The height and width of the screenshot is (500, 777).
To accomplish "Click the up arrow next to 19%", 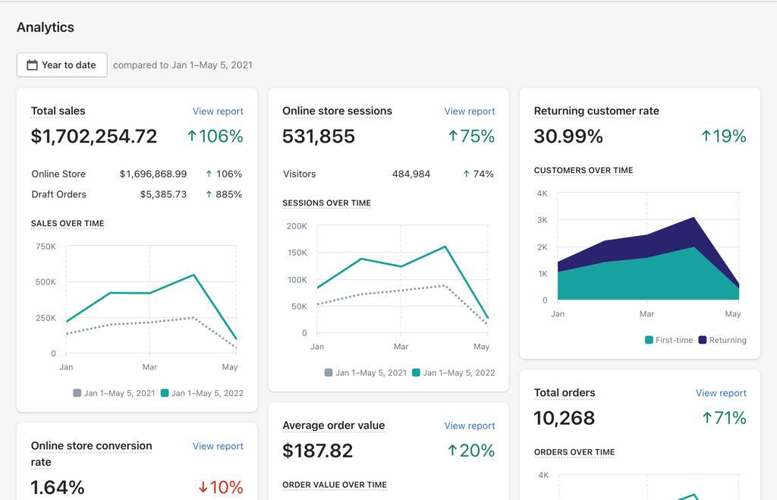I will (706, 136).
